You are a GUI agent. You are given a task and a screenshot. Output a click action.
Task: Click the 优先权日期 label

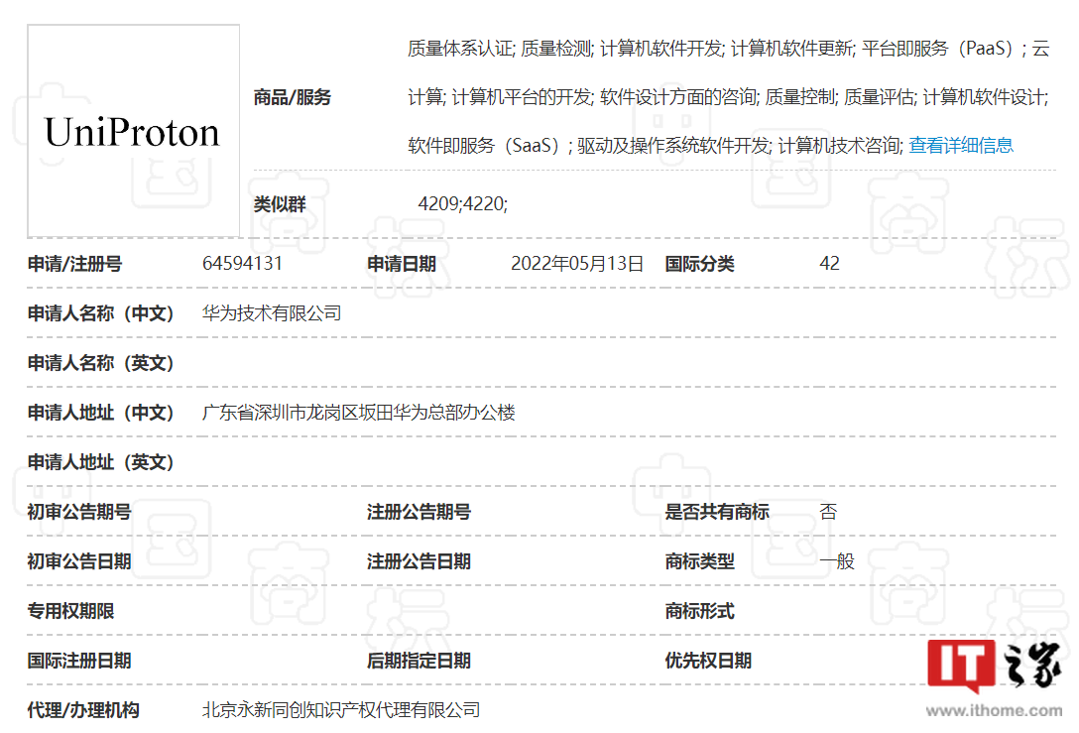click(x=708, y=660)
